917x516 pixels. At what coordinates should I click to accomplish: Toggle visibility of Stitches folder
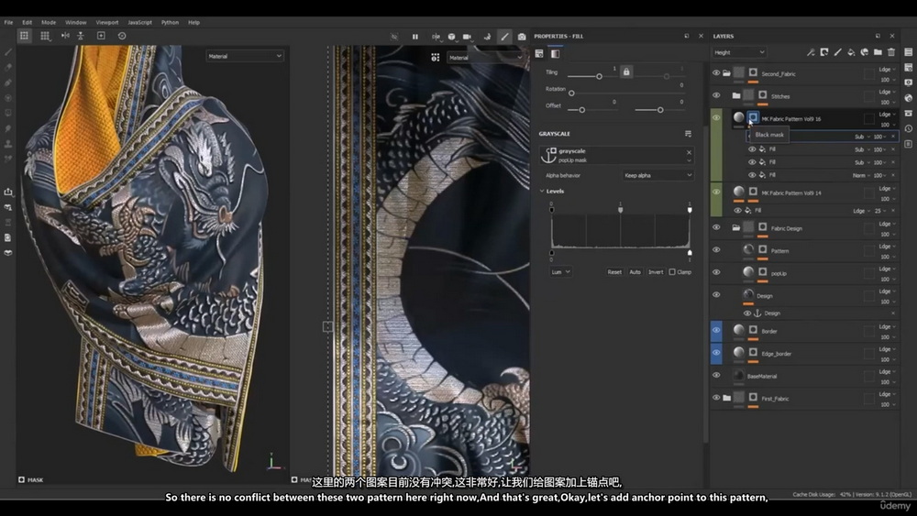(x=716, y=95)
